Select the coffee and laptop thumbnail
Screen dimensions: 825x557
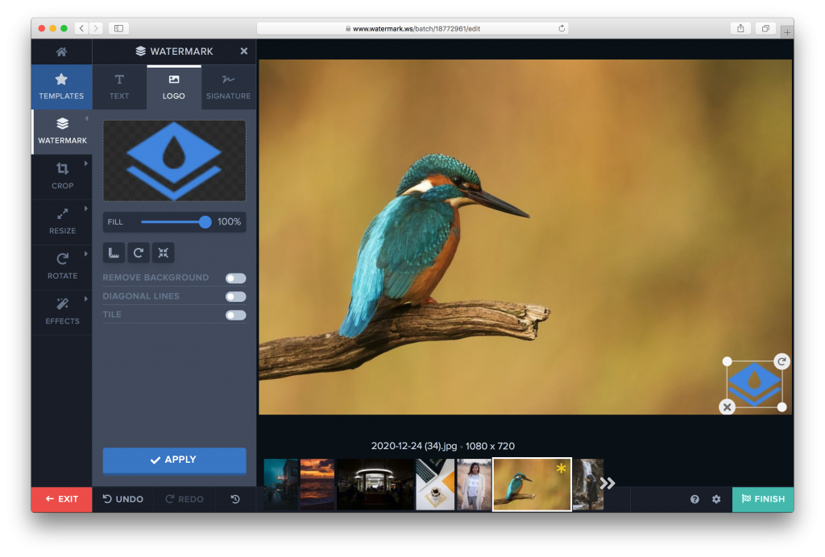pyautogui.click(x=435, y=485)
